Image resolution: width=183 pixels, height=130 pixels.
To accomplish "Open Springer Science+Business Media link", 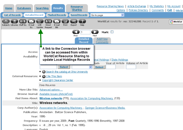I will pos(105,108).
